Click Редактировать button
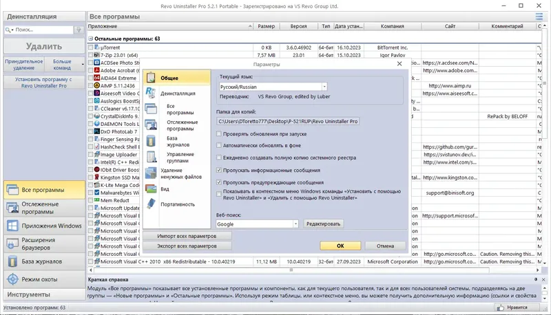 [x=323, y=224]
